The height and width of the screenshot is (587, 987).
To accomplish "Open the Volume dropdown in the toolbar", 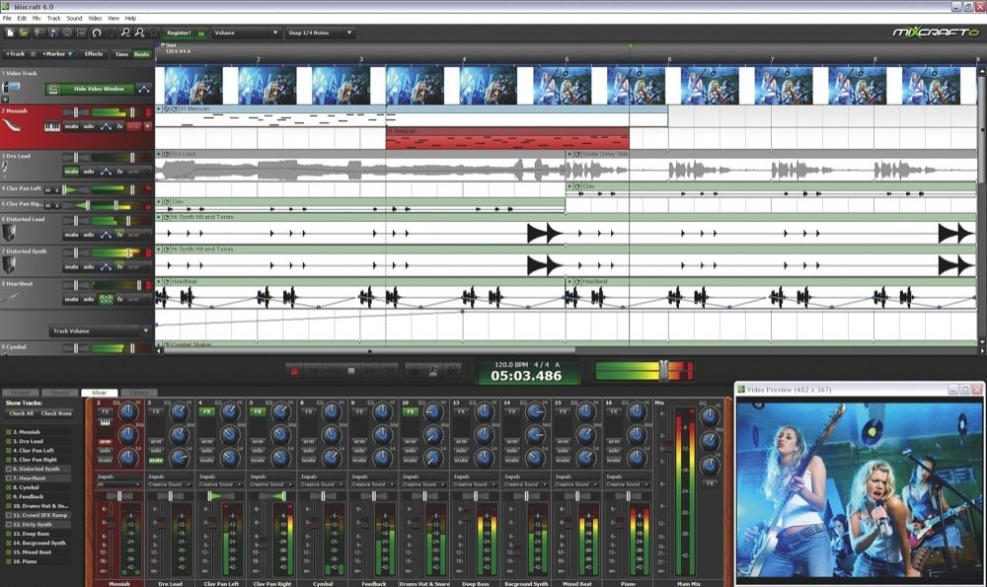I will tap(246, 33).
